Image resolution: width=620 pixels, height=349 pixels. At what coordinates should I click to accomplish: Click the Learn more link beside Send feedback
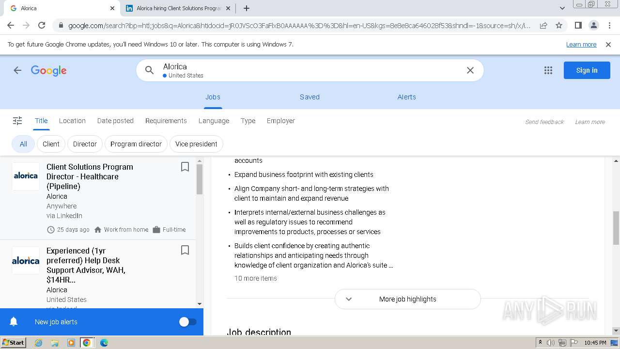pyautogui.click(x=590, y=122)
